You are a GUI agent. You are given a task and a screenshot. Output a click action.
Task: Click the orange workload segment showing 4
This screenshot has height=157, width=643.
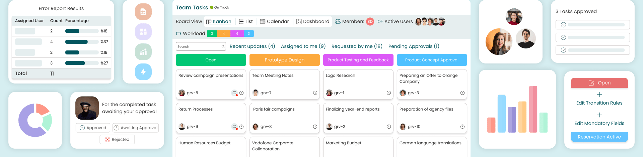[224, 33]
